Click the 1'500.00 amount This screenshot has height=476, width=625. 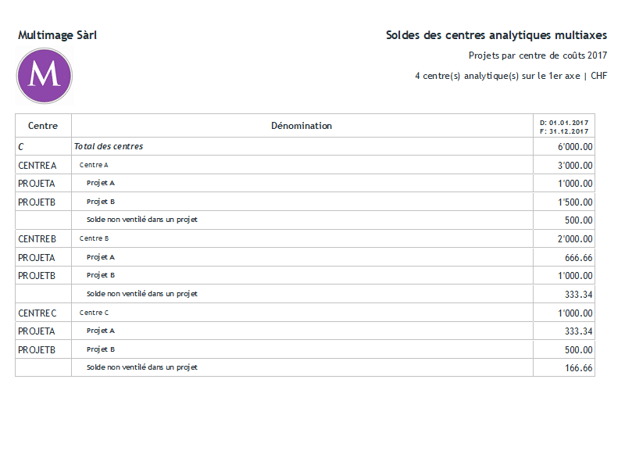(575, 202)
